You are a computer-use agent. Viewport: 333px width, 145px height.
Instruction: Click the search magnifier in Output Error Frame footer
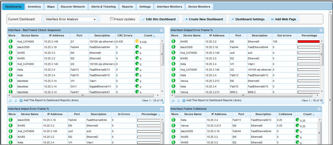pyautogui.click(x=173, y=101)
